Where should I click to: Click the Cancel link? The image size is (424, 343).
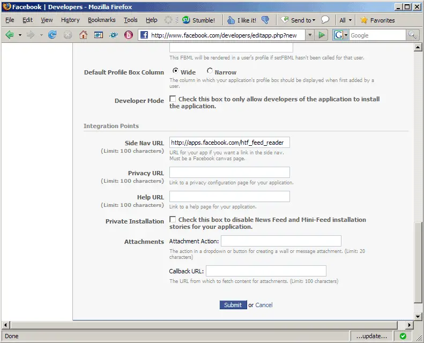point(264,305)
